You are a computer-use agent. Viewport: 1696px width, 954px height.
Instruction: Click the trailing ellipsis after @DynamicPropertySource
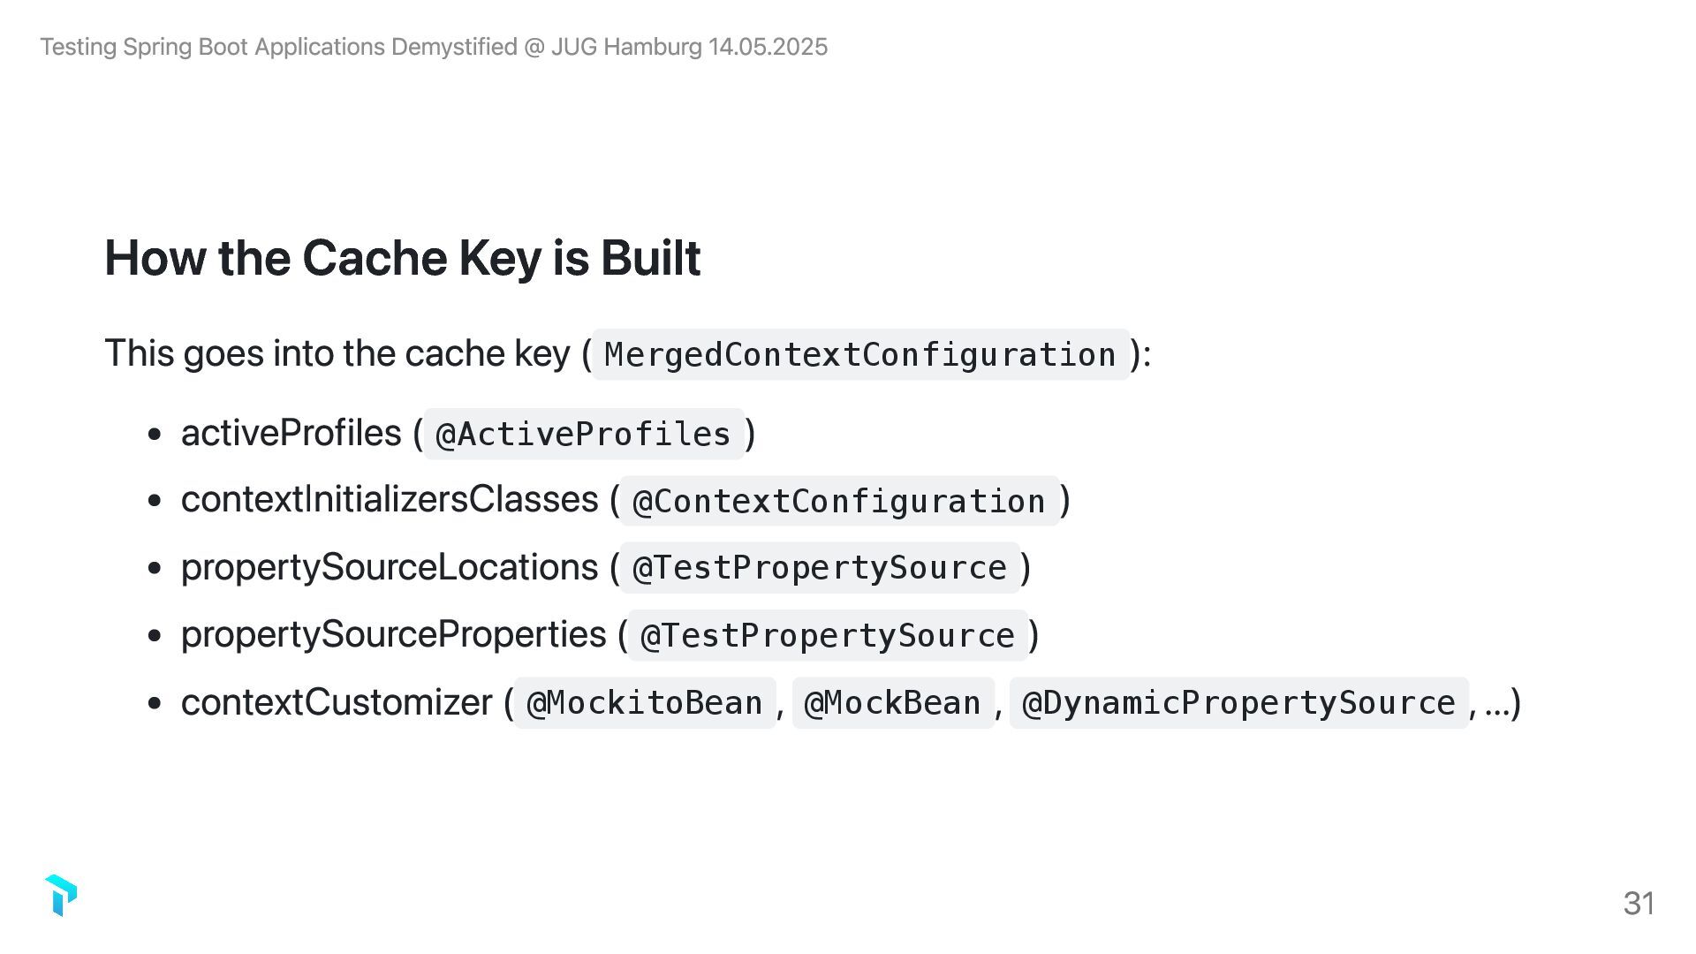tap(1497, 705)
